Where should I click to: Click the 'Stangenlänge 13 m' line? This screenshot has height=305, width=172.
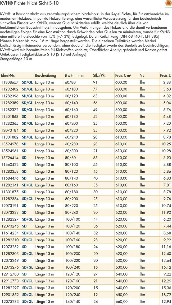(16, 59)
